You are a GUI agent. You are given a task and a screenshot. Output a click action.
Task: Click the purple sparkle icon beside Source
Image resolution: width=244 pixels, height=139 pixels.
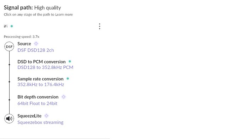[36, 44]
